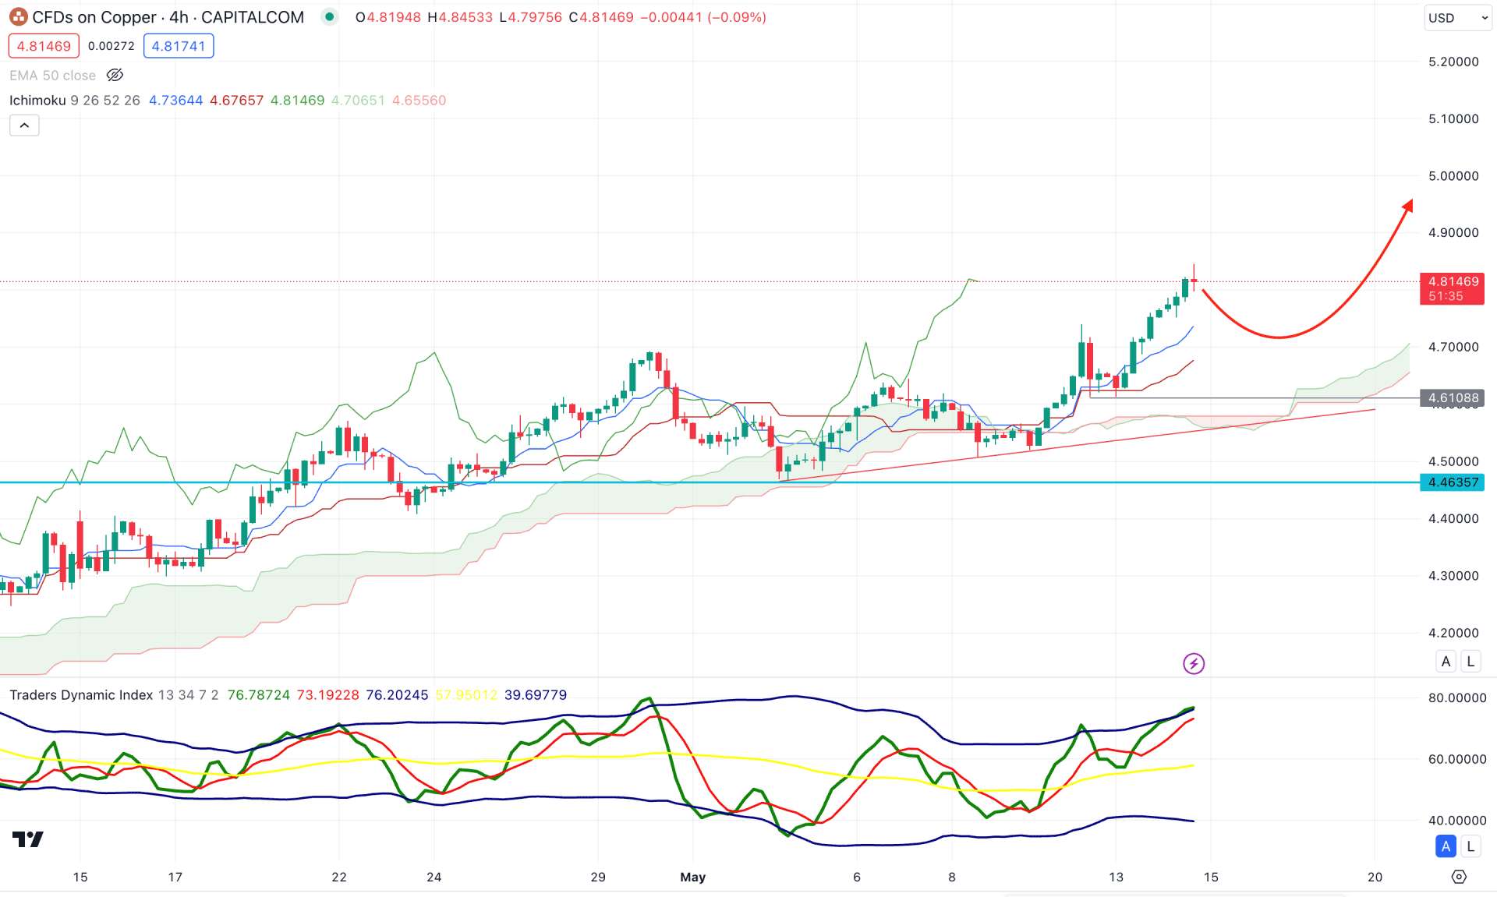The width and height of the screenshot is (1497, 897).
Task: Toggle log scale L on indicator pane
Action: pos(1470,846)
